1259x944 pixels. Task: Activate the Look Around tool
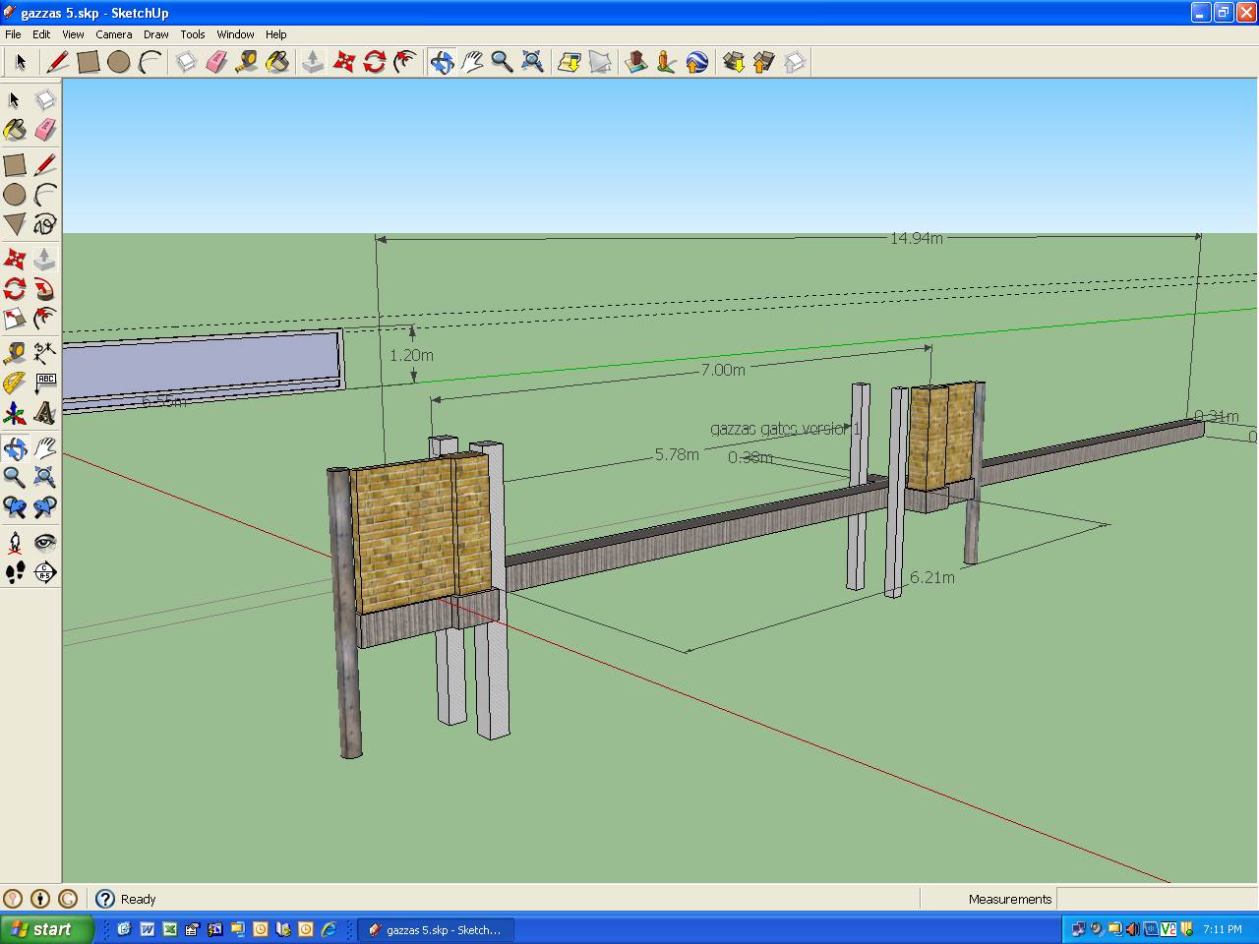(x=45, y=540)
